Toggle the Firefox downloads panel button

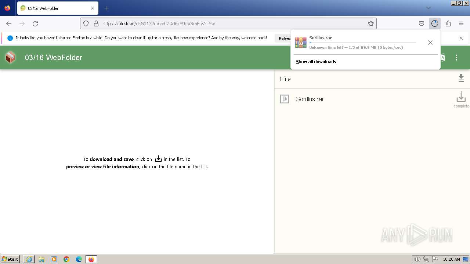435,23
